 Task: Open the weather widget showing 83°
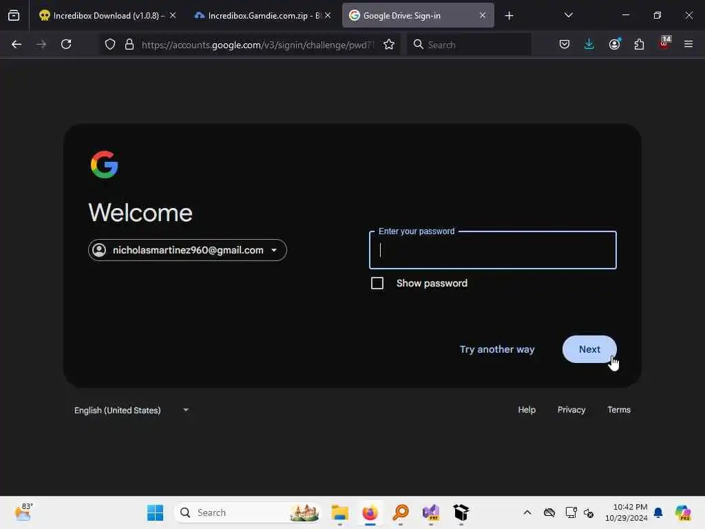tap(23, 512)
